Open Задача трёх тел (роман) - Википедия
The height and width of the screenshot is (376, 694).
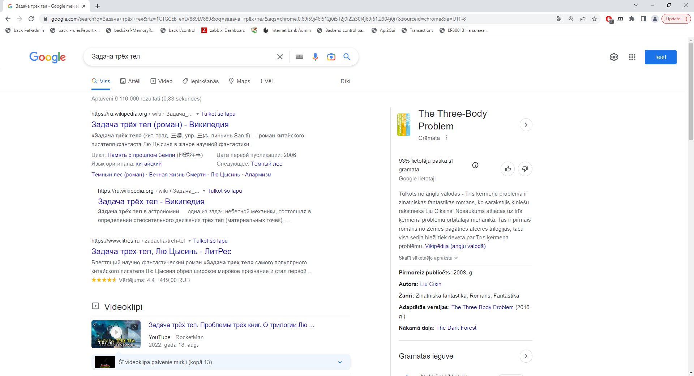pos(160,125)
